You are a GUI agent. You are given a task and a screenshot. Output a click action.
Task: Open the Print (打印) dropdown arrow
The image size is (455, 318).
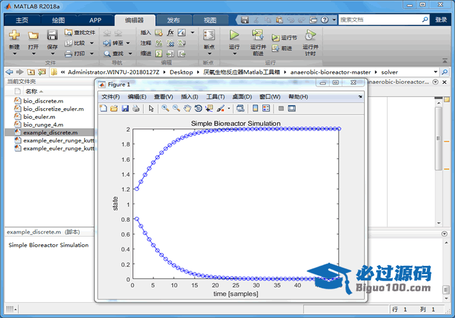[92, 53]
